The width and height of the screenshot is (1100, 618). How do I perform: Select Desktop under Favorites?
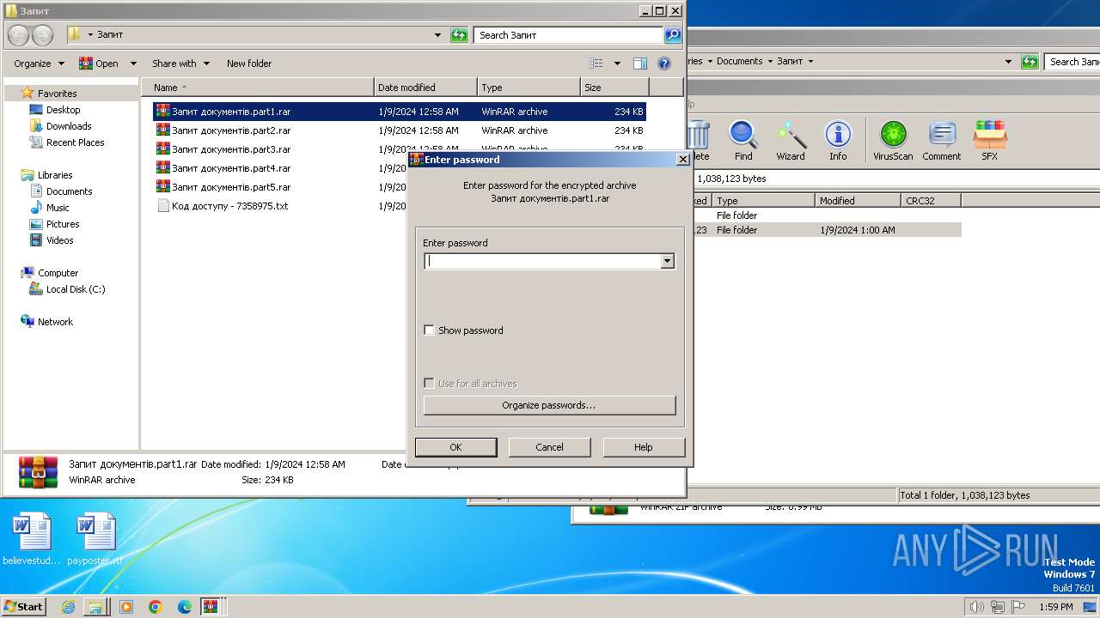(x=63, y=110)
